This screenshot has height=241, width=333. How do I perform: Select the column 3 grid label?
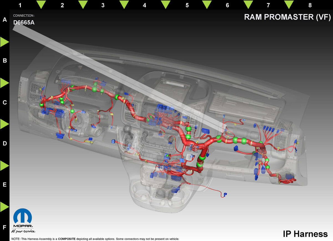(x=103, y=5)
